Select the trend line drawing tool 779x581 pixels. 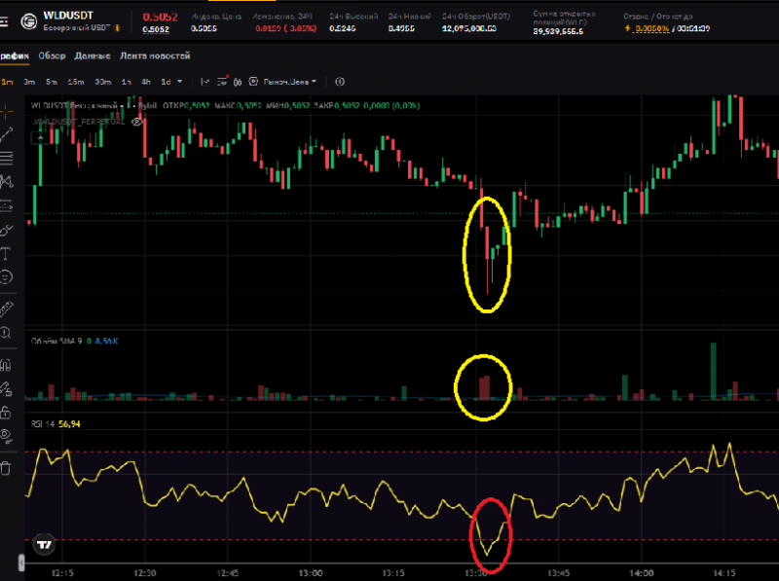tap(6, 134)
